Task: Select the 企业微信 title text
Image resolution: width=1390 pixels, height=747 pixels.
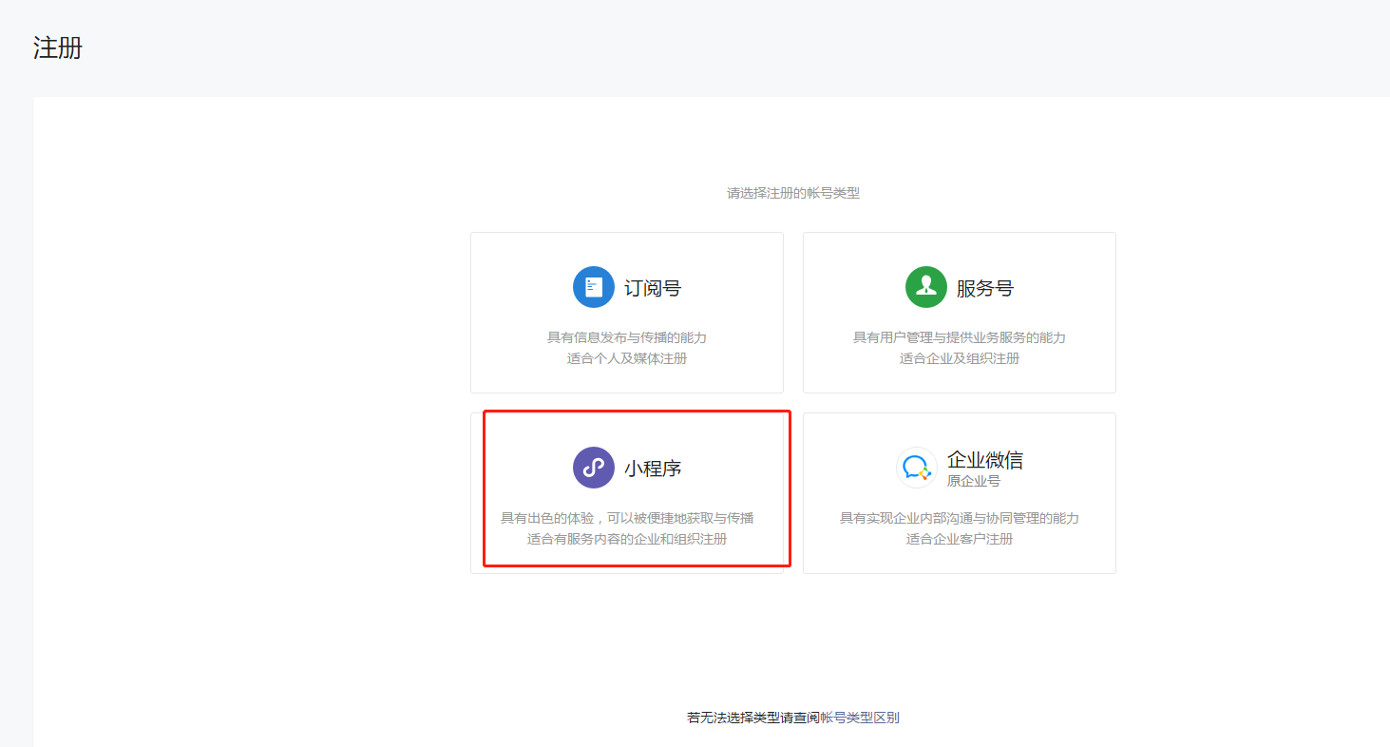Action: (985, 460)
